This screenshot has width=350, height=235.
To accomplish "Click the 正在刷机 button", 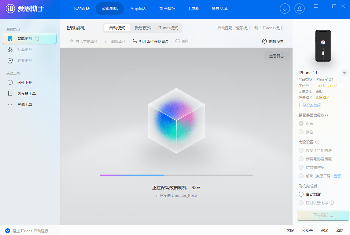I will [323, 215].
